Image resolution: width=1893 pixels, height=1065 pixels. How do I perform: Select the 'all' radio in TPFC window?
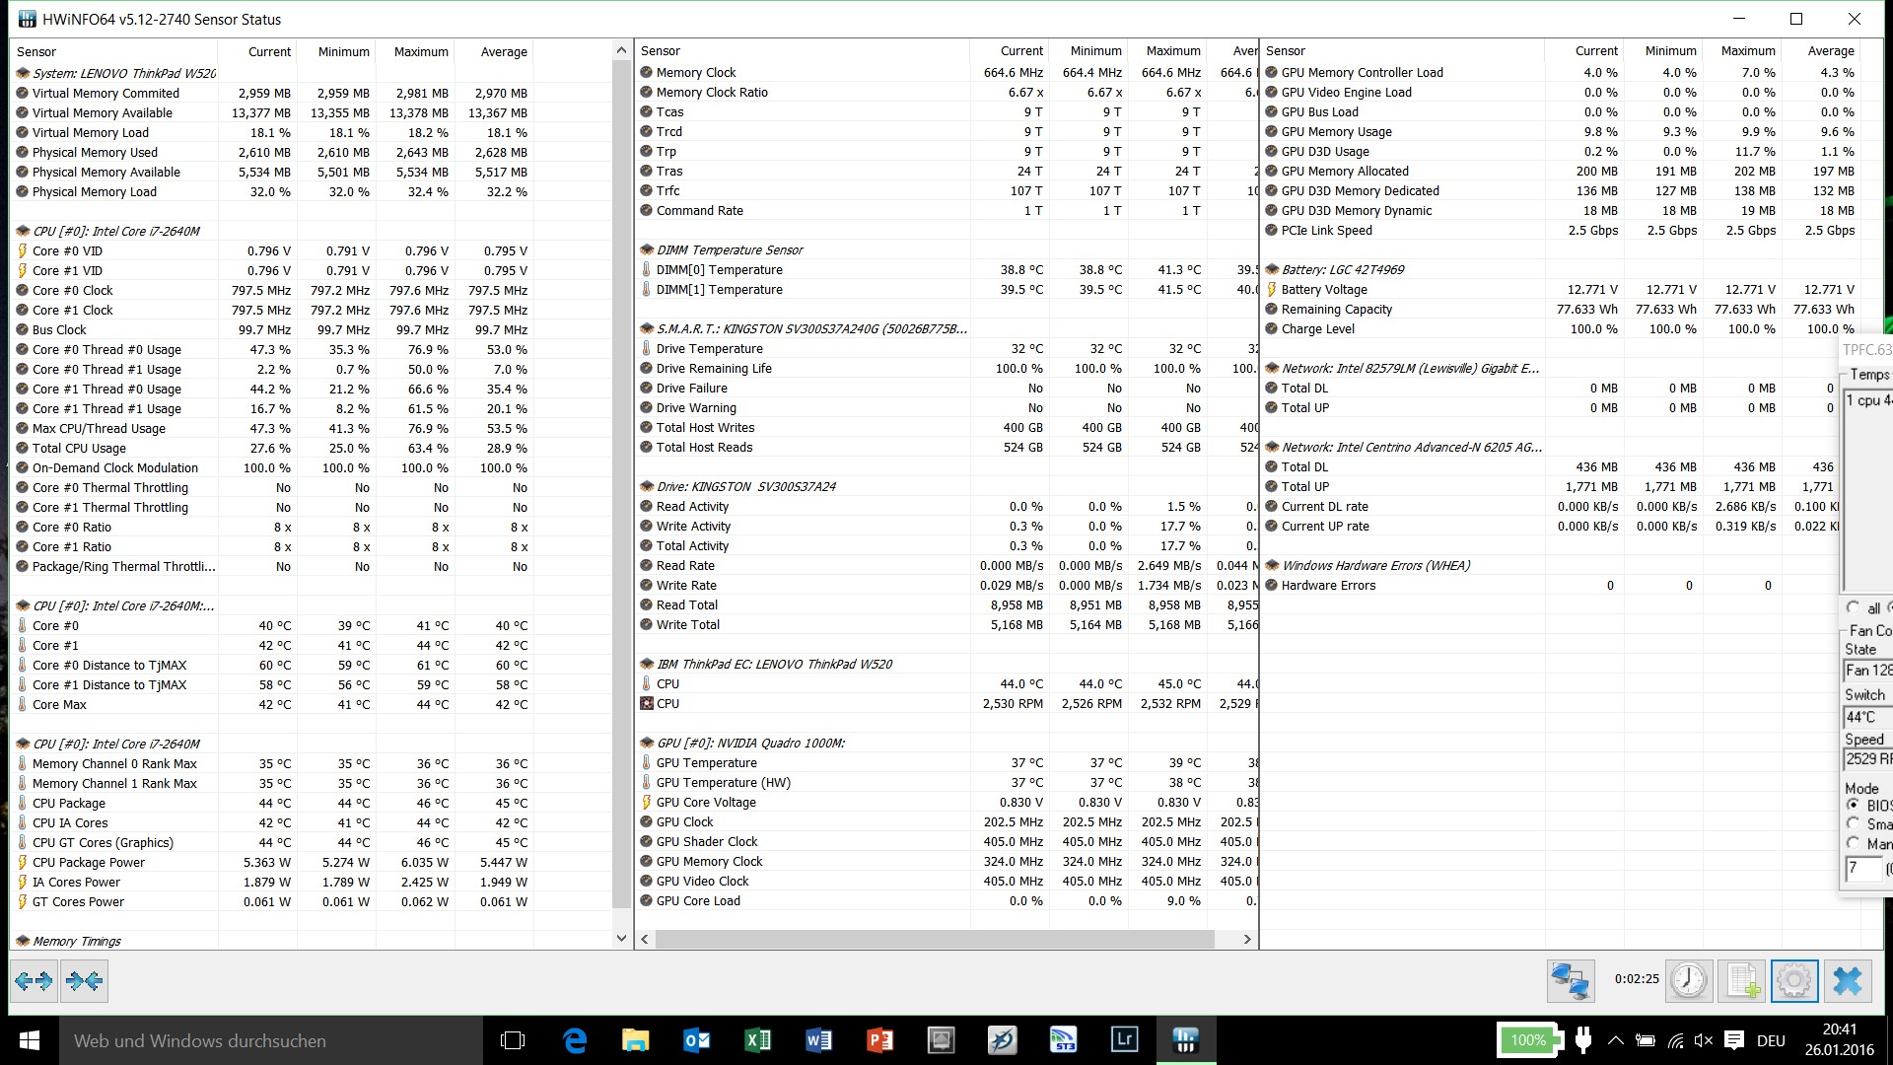click(1854, 607)
